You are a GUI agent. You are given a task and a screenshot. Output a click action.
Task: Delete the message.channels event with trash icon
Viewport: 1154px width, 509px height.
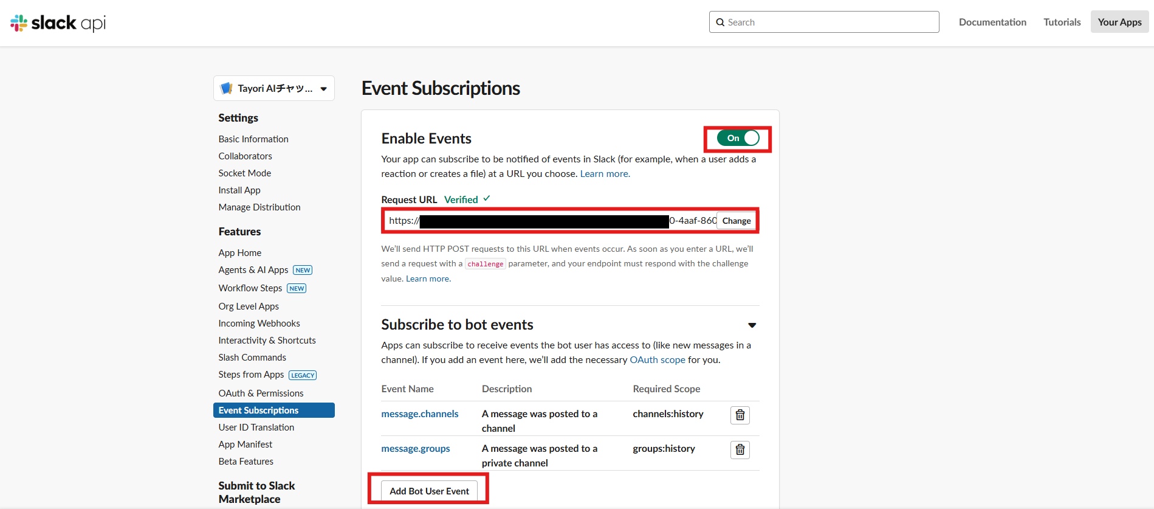coord(740,415)
